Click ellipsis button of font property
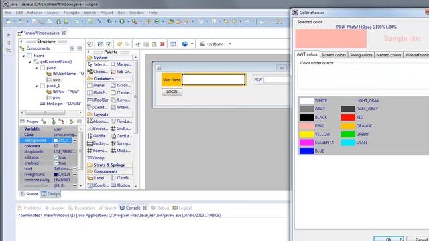This screenshot has width=429, height=241. tap(74, 169)
